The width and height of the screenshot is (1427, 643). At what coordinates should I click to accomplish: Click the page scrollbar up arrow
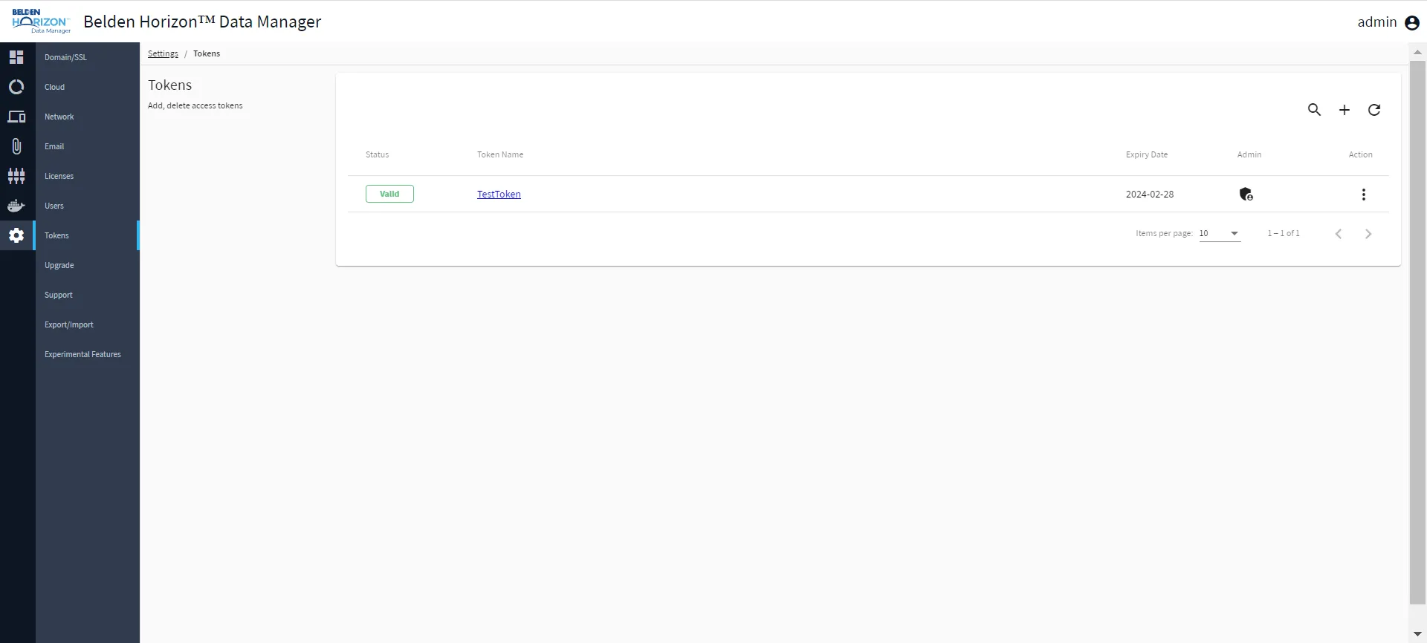tap(1417, 52)
